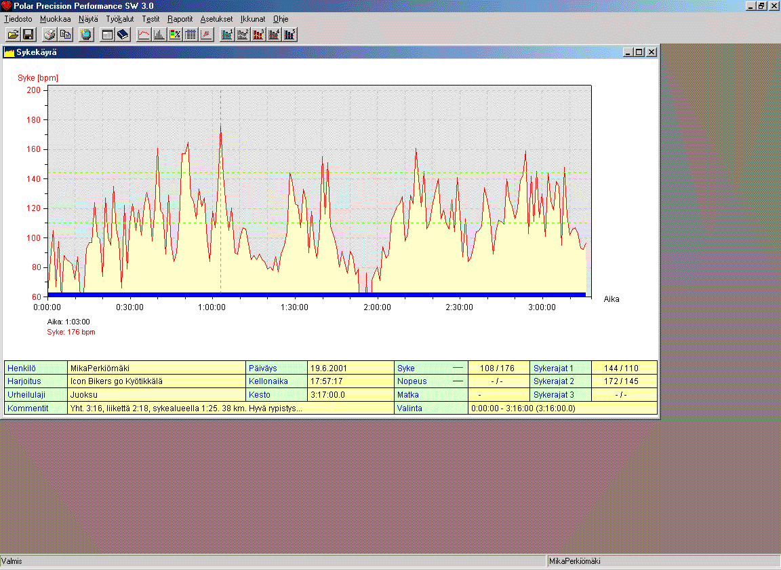
Task: Open the blue book diary icon
Action: point(123,35)
